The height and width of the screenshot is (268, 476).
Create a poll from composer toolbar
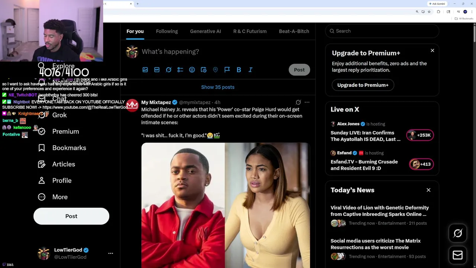[x=180, y=70]
